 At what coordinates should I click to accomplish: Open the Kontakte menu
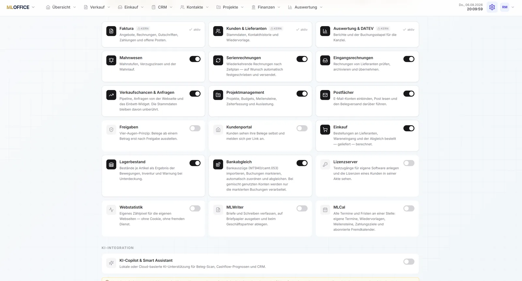[194, 7]
